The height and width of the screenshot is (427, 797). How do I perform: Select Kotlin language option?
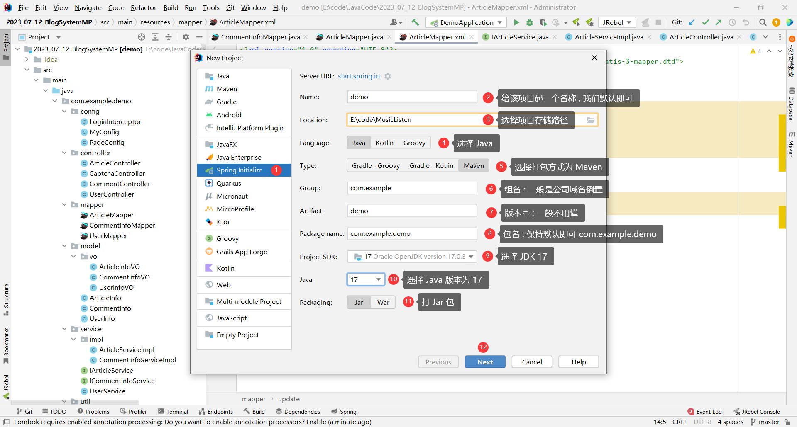384,143
